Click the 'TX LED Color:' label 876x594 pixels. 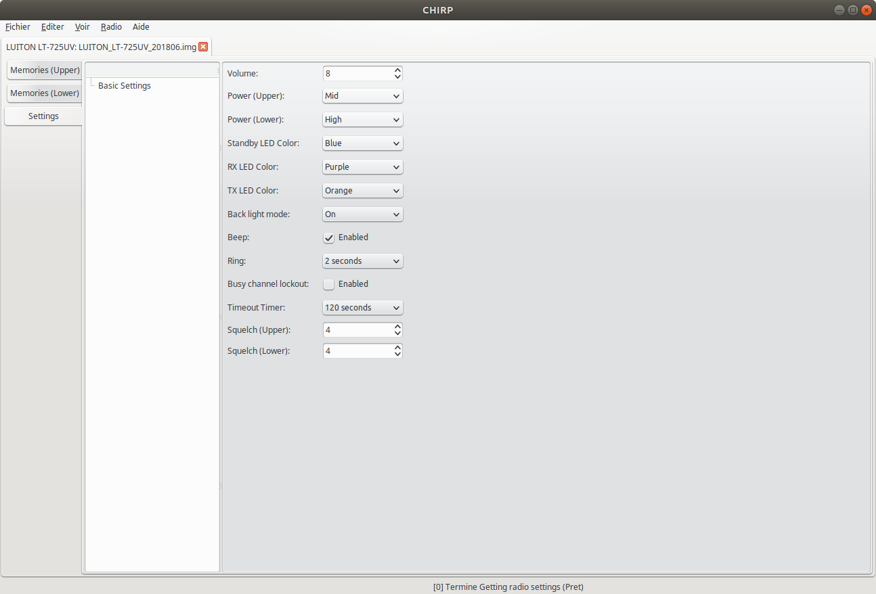253,191
